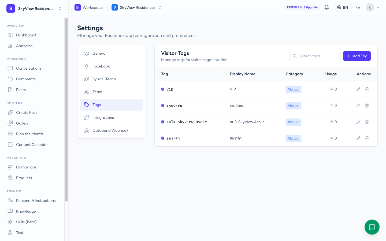Click the Workspace grid icon
386x241 pixels.
[x=78, y=7]
